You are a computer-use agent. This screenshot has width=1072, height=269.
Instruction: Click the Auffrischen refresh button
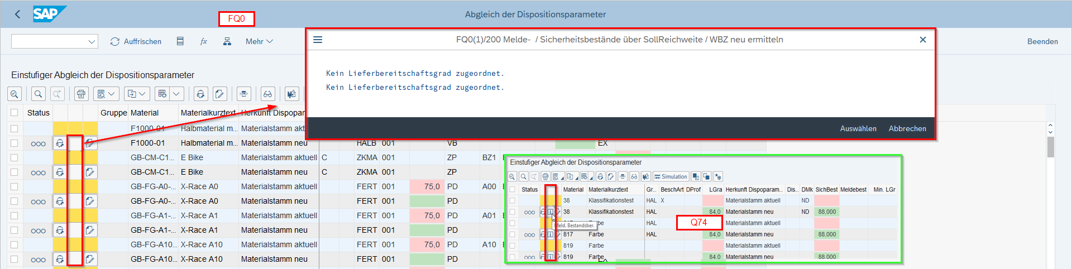136,41
